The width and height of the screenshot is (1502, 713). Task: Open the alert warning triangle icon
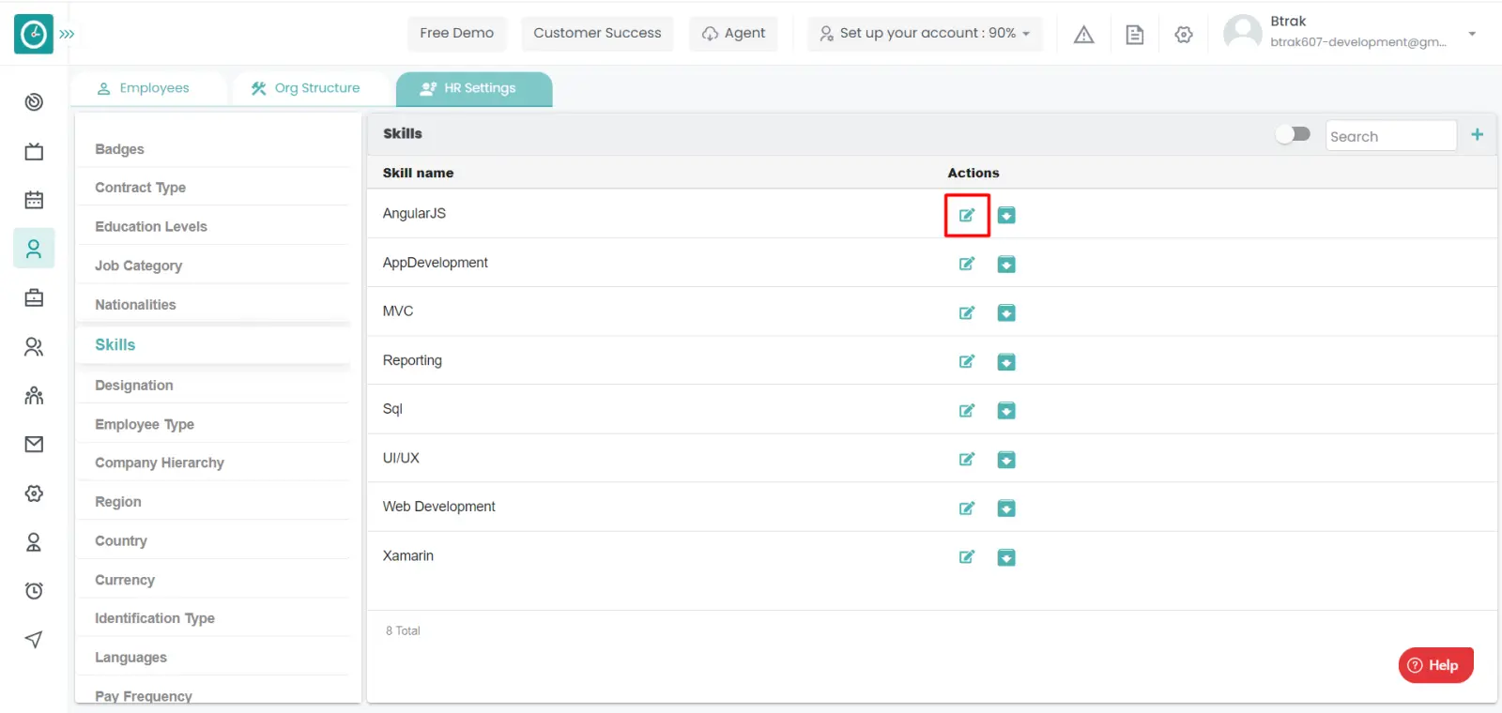tap(1083, 35)
